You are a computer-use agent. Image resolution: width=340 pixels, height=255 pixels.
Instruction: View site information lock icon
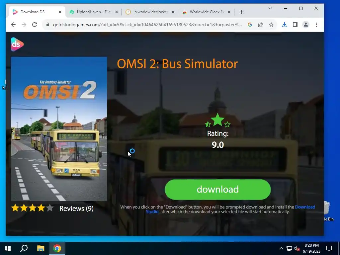click(x=48, y=25)
